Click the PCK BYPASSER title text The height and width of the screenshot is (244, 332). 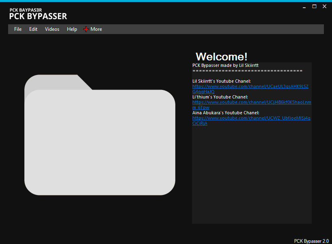[x=38, y=16]
